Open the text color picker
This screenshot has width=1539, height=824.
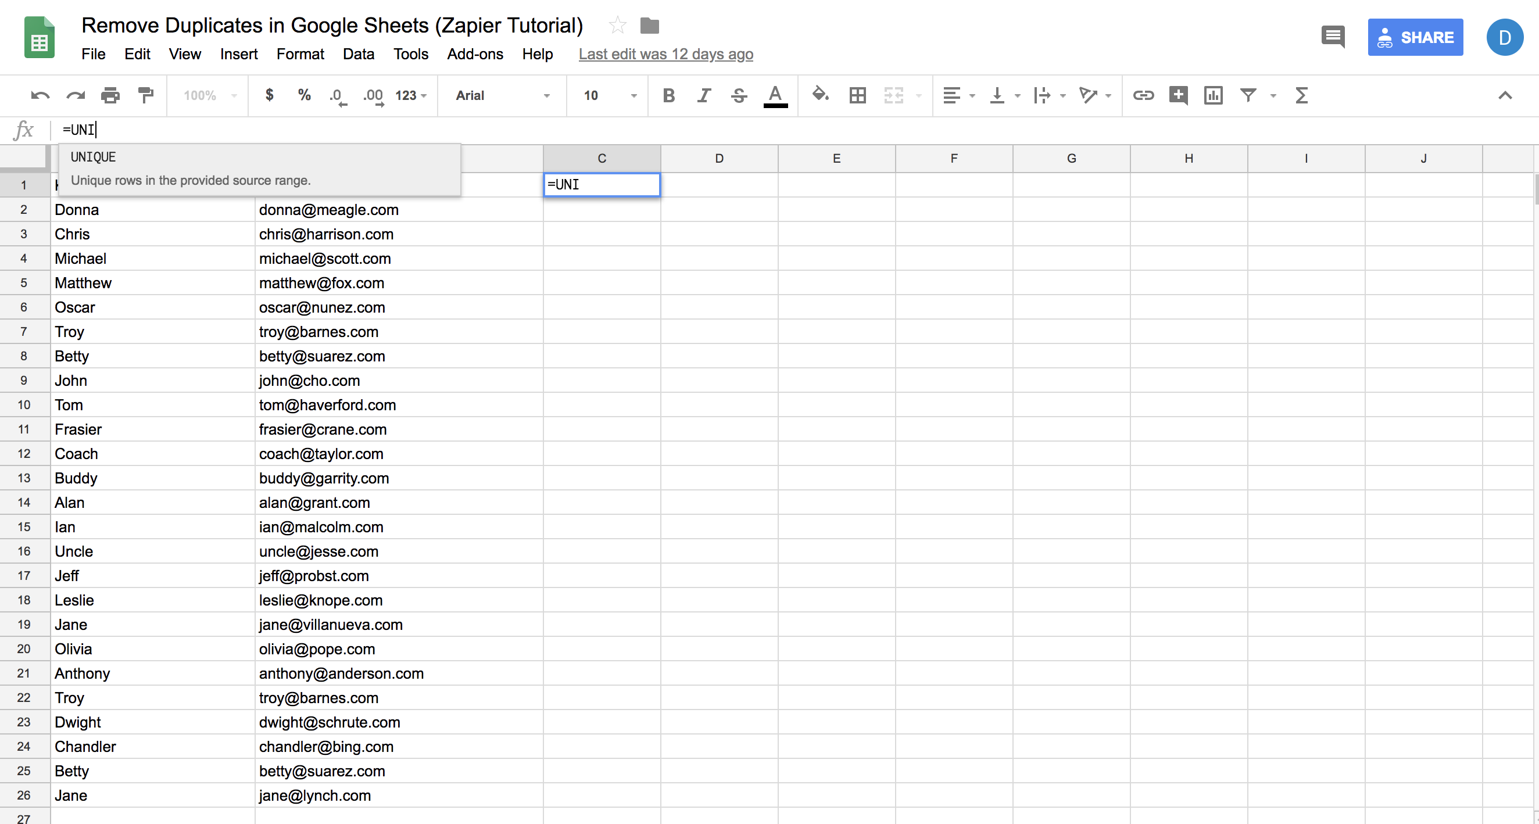(x=775, y=96)
